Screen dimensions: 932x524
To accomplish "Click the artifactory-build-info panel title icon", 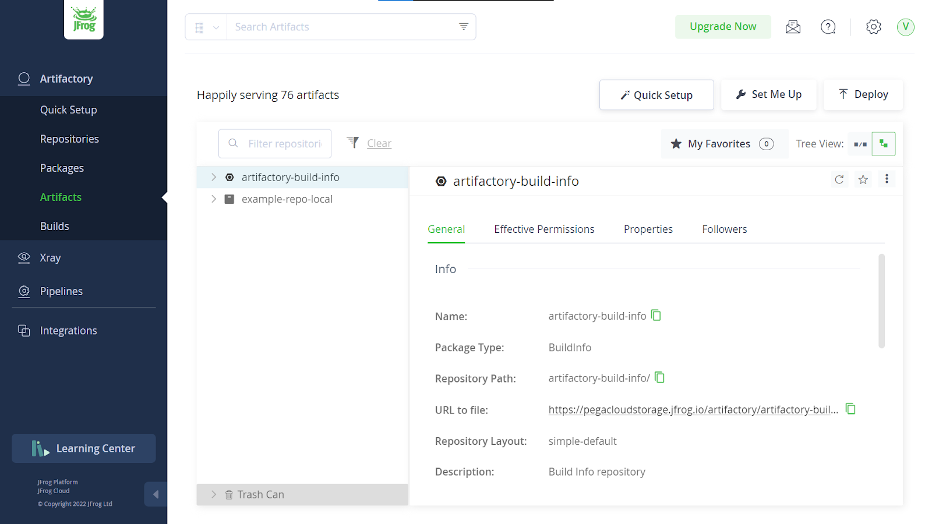I will 441,181.
